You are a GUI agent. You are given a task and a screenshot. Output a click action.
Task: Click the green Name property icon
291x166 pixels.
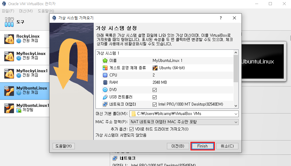coord(105,61)
